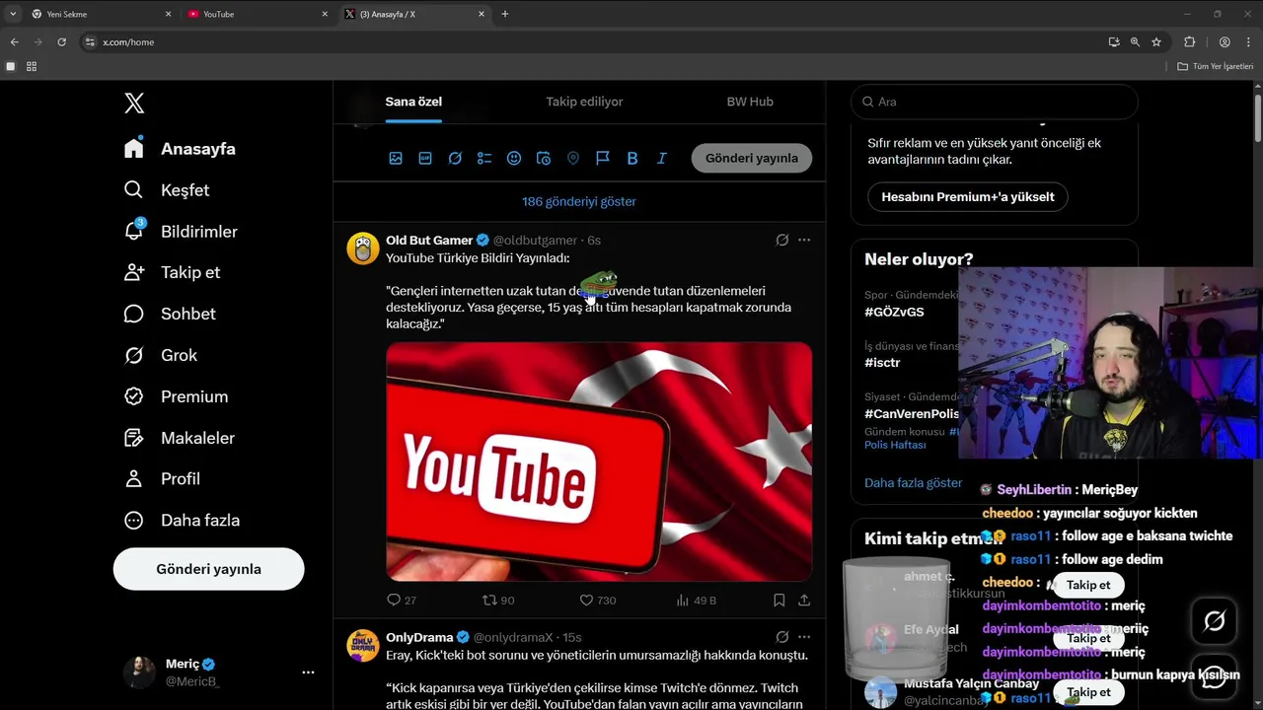This screenshot has height=710, width=1263.
Task: Open browser extensions puzzle icon
Action: tap(1189, 42)
